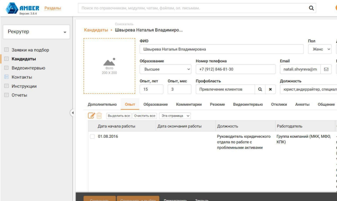Switch to the Дополнительно tab

pos(102,104)
